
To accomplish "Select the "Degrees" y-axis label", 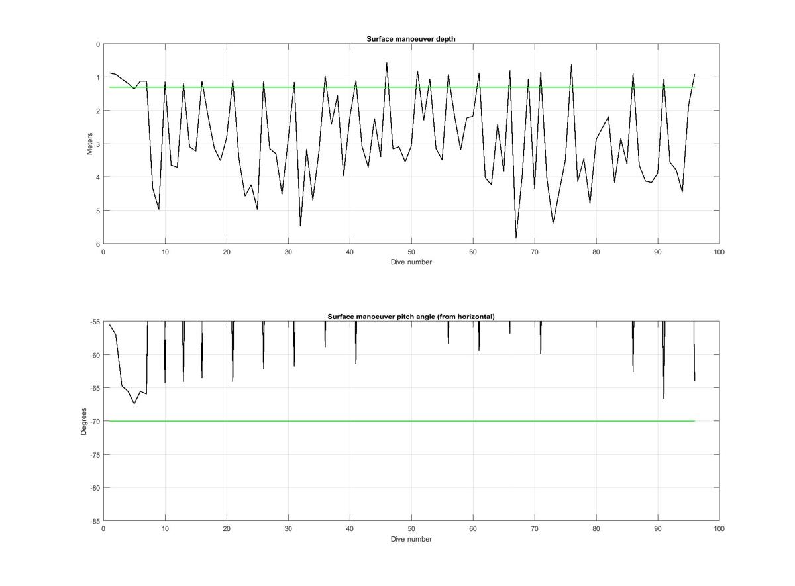I will click(x=84, y=421).
